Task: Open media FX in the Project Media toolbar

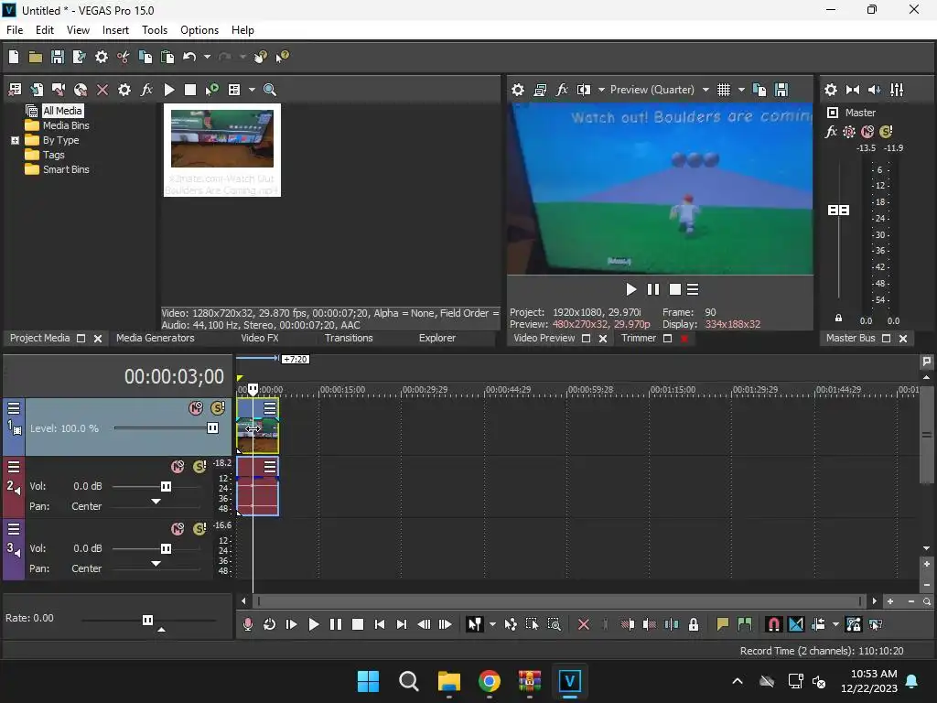Action: (146, 90)
